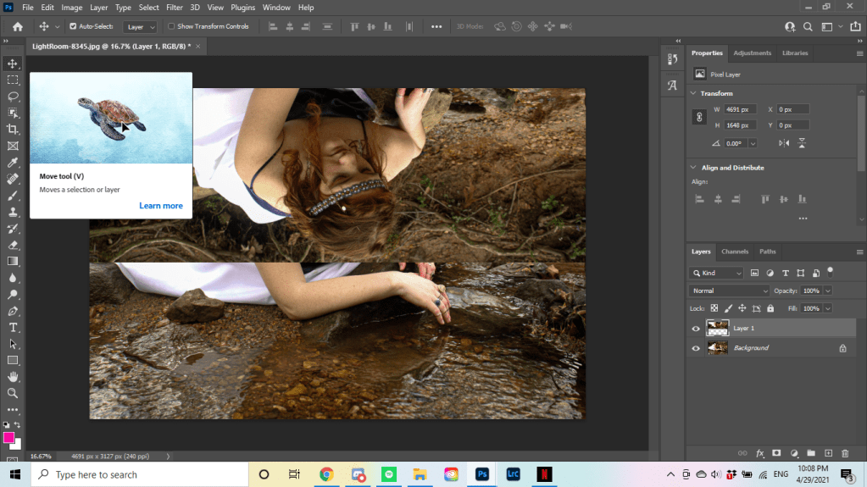
Task: Hide Layer 1 with eye icon
Action: [696, 329]
